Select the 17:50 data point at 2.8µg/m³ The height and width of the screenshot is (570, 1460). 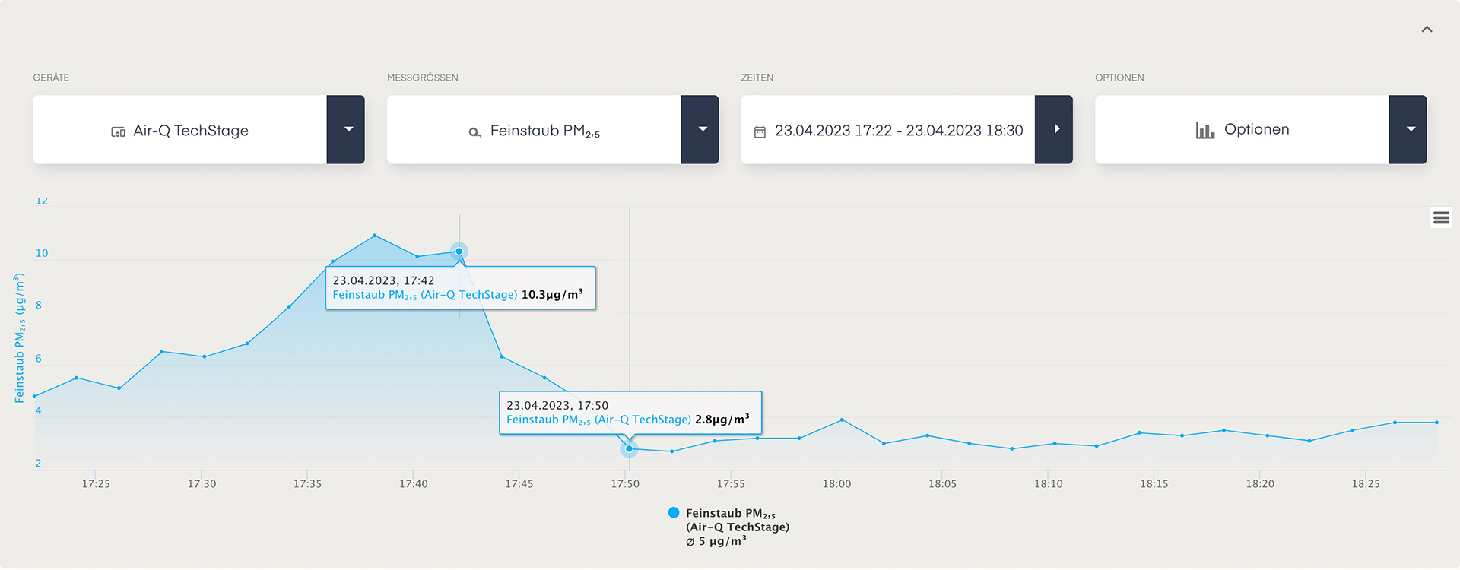629,449
